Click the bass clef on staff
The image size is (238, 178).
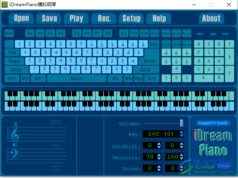(14, 154)
